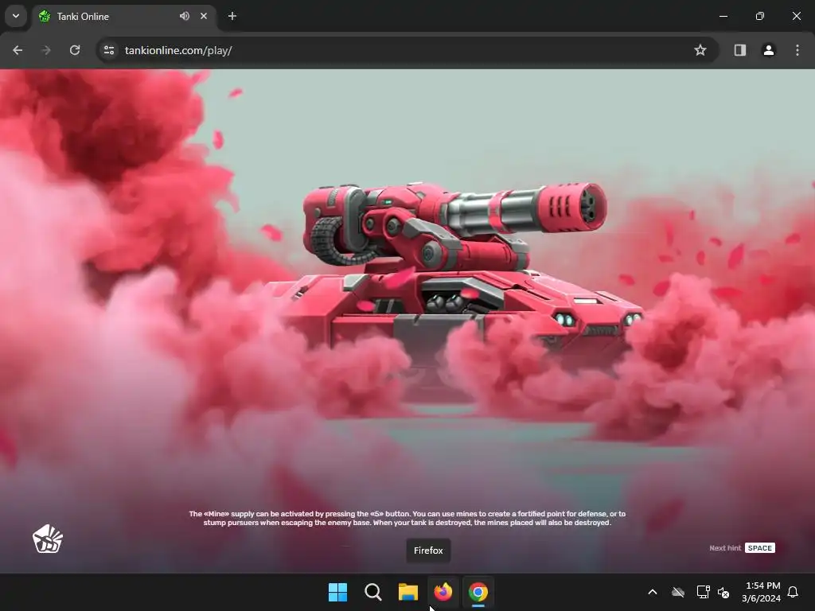Click the SPACE key hint button

pos(760,548)
